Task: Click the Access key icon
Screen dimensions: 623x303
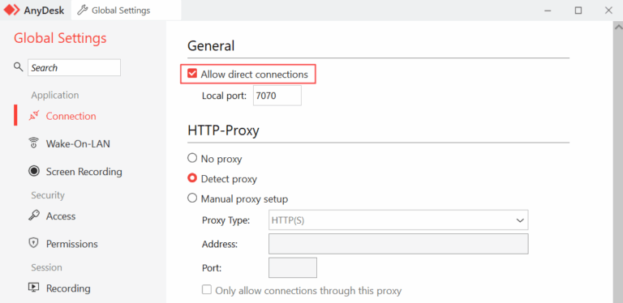Action: [x=34, y=216]
